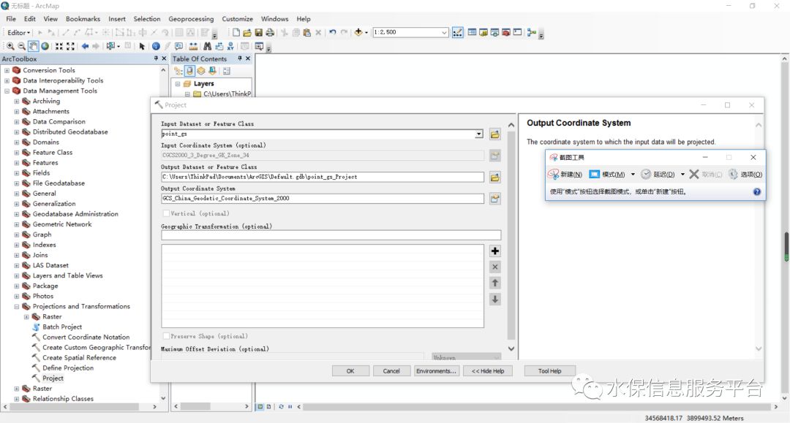
Task: Open output coordinate system properties icon
Action: pos(494,199)
